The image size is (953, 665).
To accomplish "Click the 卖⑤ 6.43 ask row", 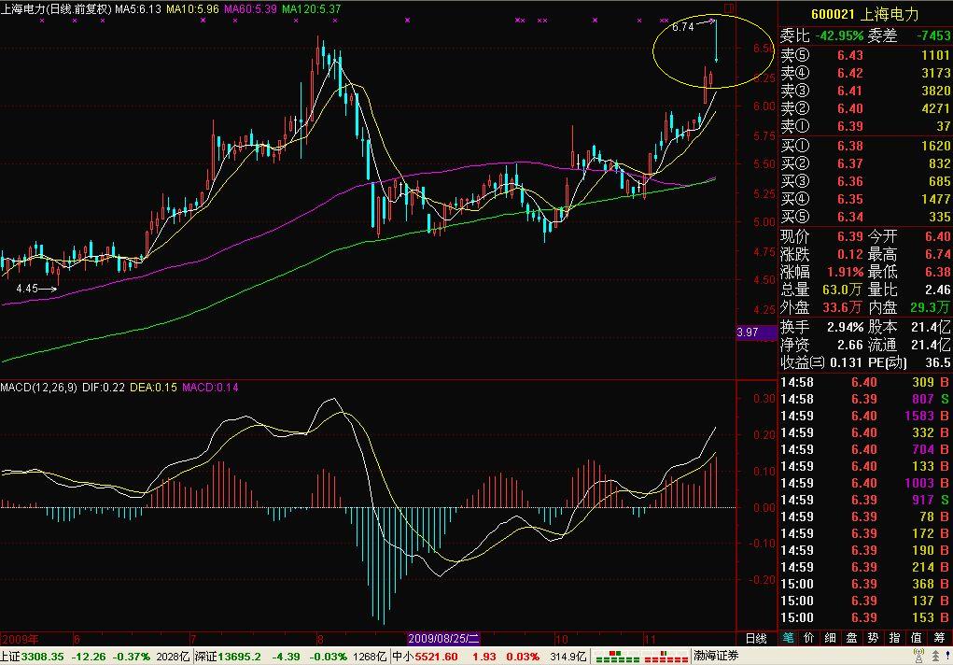I will [x=865, y=55].
